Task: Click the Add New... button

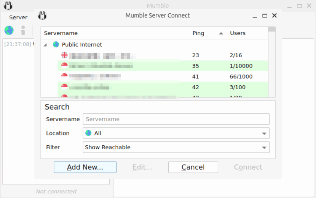Action: [x=85, y=167]
